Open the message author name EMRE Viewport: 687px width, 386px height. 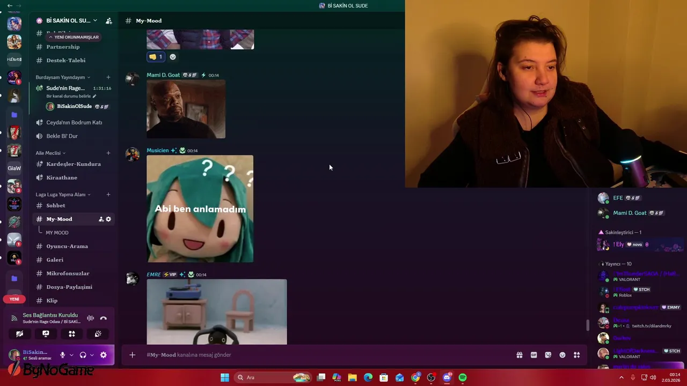154,274
